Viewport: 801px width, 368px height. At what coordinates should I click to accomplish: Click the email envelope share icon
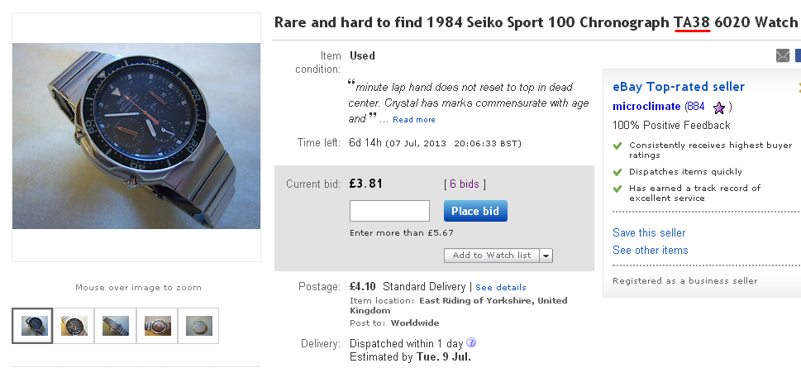[x=783, y=55]
